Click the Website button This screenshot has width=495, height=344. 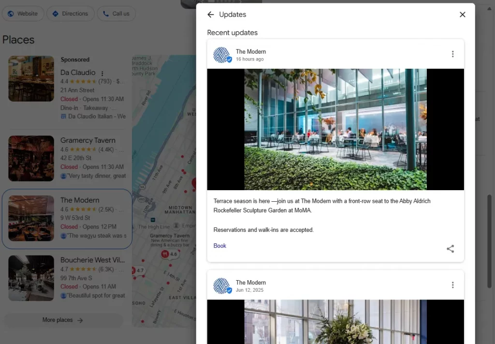coord(23,14)
